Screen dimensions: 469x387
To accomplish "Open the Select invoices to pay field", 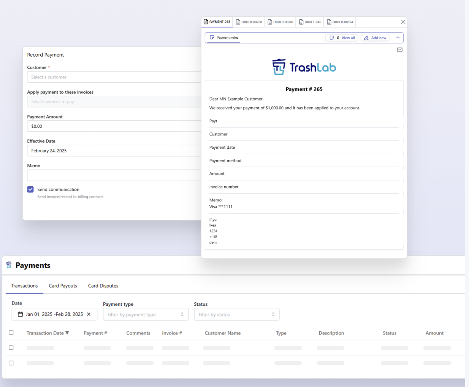I will click(114, 102).
